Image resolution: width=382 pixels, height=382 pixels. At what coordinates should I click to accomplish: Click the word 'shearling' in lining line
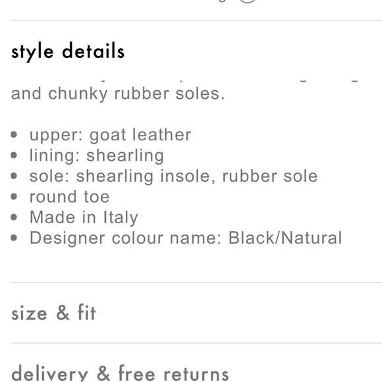point(125,155)
